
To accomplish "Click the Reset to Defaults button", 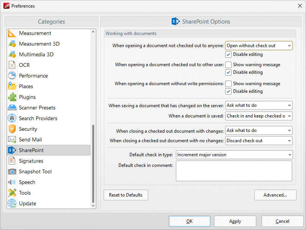I will 126,195.
